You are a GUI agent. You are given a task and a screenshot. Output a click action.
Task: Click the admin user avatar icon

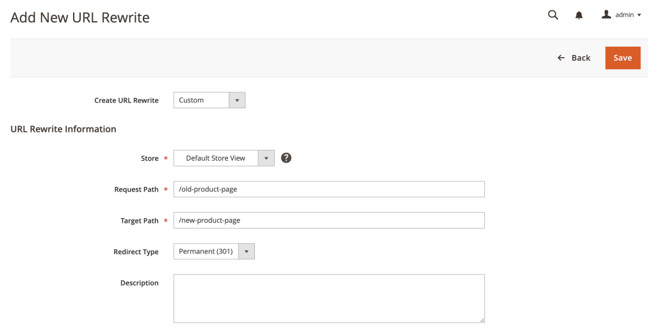(606, 14)
